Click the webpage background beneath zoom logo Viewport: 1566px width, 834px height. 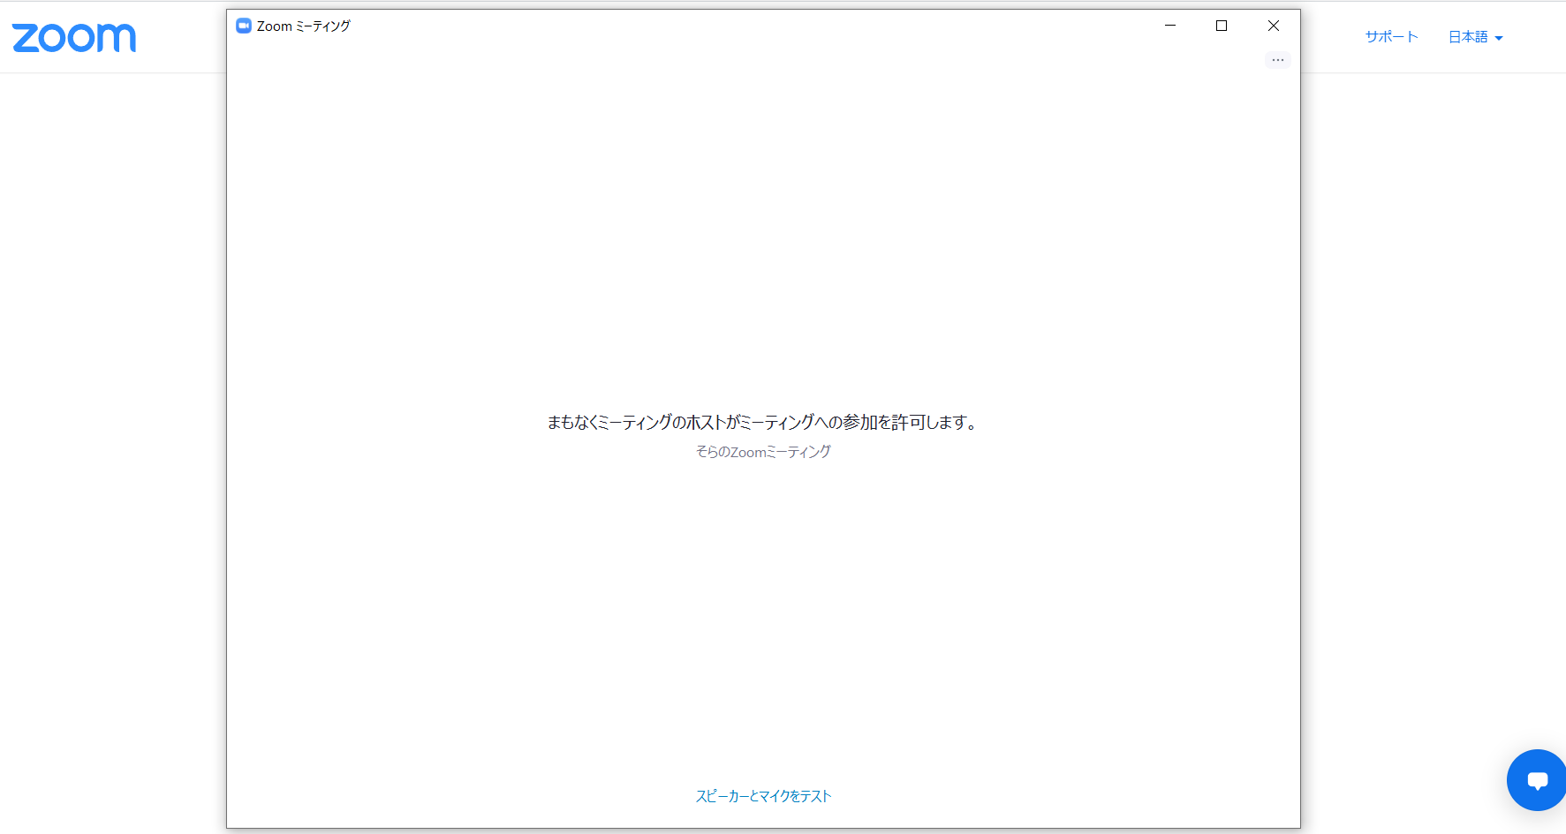tap(106, 353)
